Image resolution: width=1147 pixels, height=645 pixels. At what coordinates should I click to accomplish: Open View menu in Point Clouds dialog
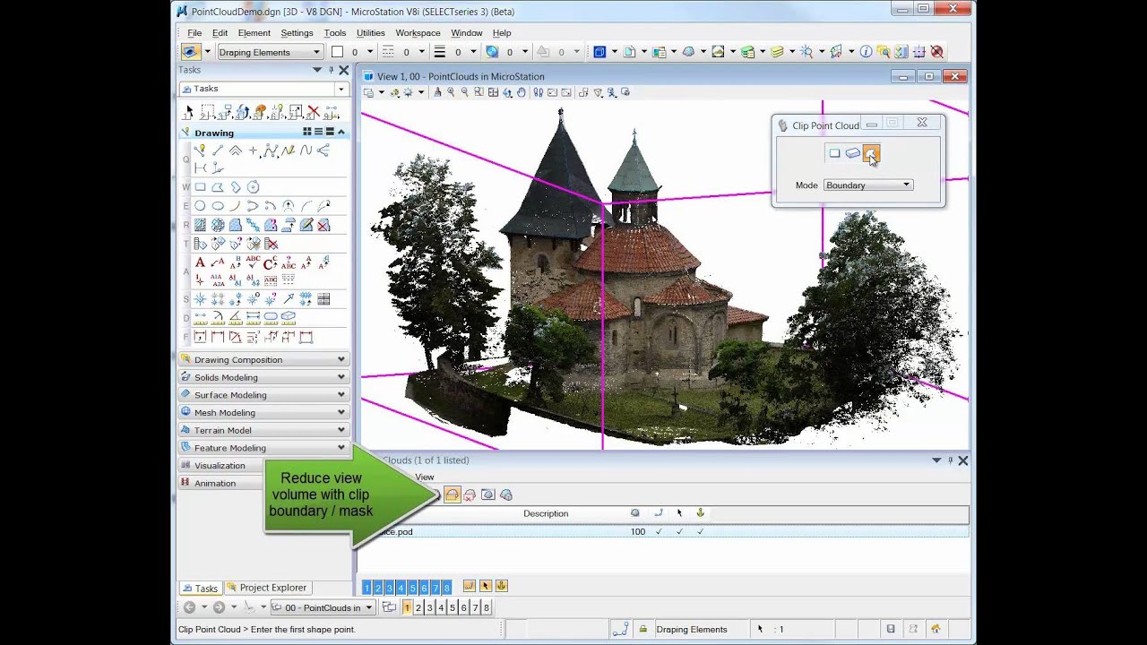point(425,477)
